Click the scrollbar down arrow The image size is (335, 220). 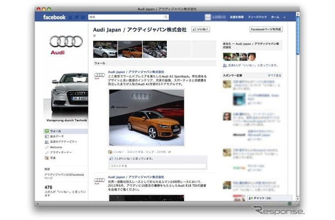(298, 199)
